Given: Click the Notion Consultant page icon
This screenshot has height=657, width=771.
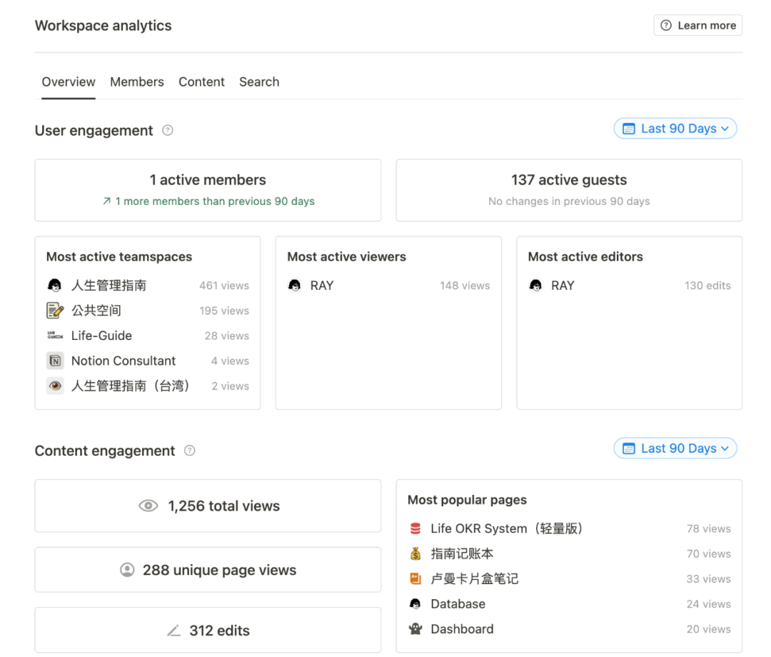Looking at the screenshot, I should pyautogui.click(x=55, y=360).
